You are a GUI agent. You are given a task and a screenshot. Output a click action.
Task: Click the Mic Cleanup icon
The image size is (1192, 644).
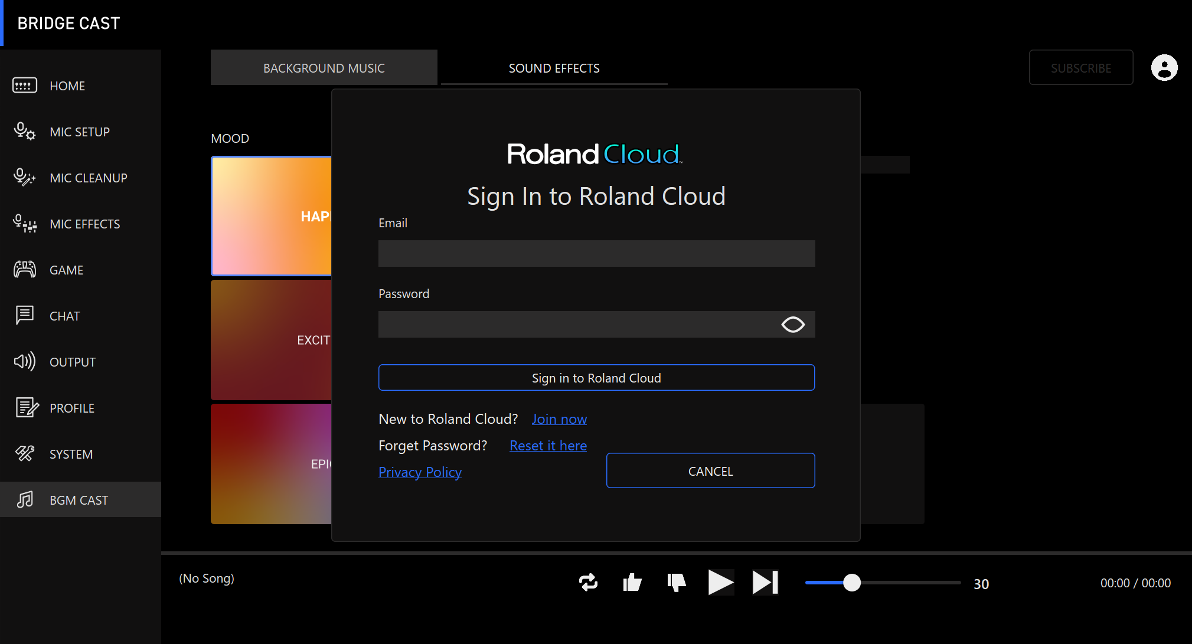(x=25, y=177)
